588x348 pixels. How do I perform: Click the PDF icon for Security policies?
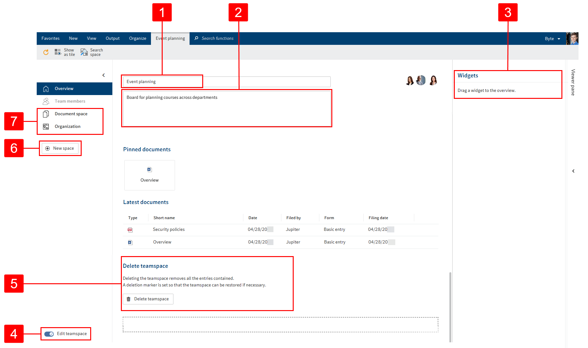click(x=130, y=230)
